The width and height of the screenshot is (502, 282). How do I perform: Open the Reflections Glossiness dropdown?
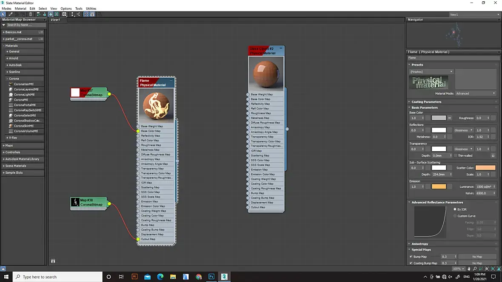(x=463, y=130)
